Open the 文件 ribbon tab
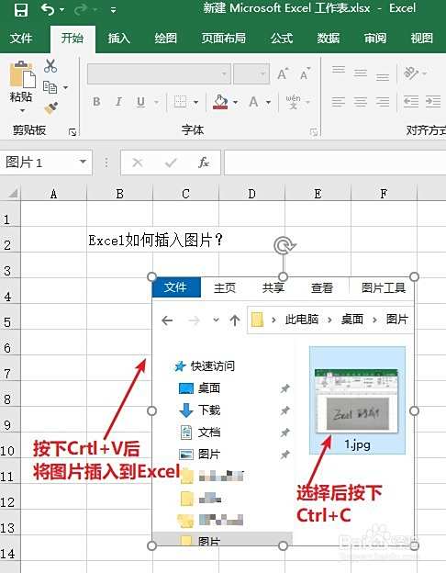This screenshot has height=573, width=446. (21, 38)
